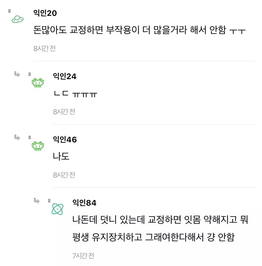262x266 pixels.
Task: Click the reply arrow beside 익인46's comment
Action: pyautogui.click(x=17, y=138)
